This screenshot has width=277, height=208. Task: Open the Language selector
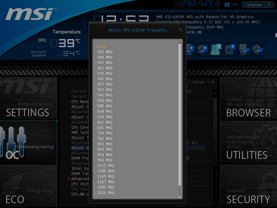pos(254,5)
